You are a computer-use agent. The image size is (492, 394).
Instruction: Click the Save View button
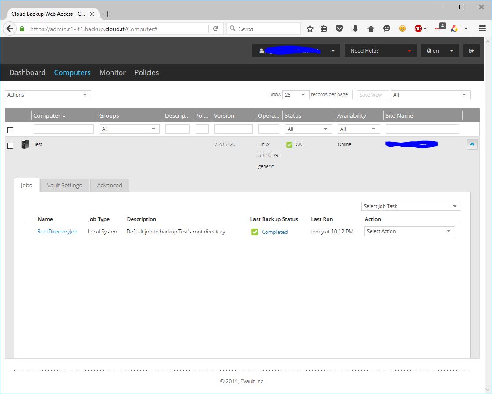[373, 95]
